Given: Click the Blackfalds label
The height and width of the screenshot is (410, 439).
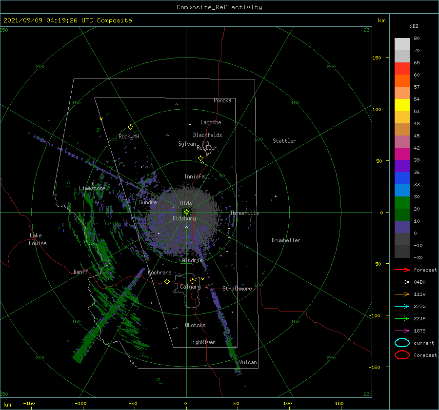Looking at the screenshot, I should (x=207, y=135).
